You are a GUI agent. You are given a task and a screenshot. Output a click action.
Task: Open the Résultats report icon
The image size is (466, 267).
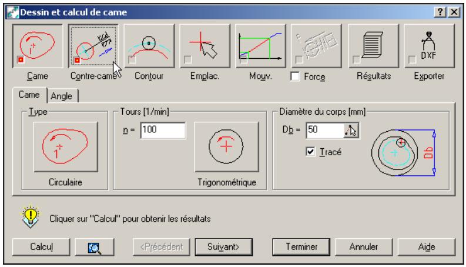point(374,46)
